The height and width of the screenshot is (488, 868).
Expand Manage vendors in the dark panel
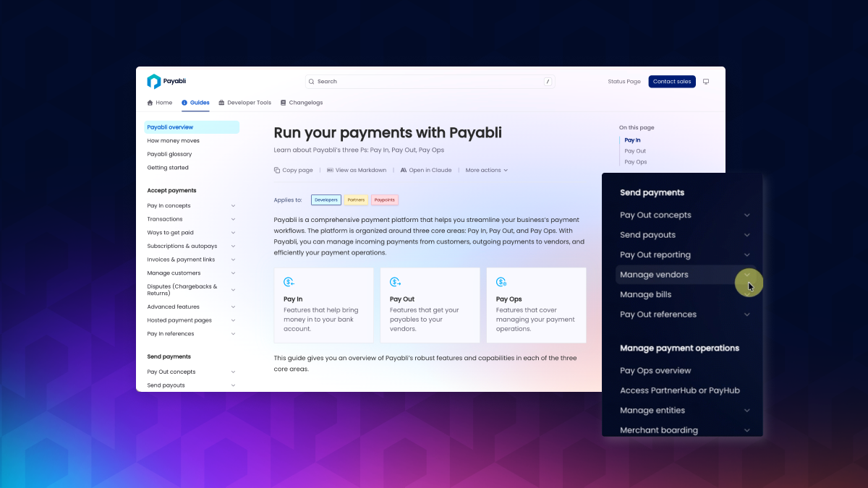coord(747,275)
